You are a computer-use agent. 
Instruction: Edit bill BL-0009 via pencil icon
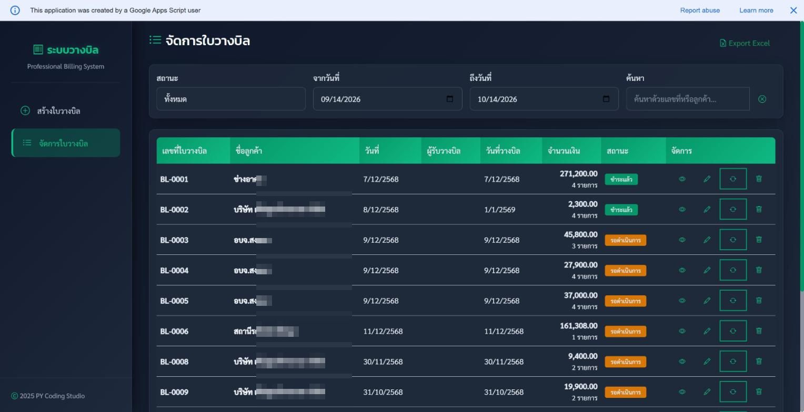(707, 392)
